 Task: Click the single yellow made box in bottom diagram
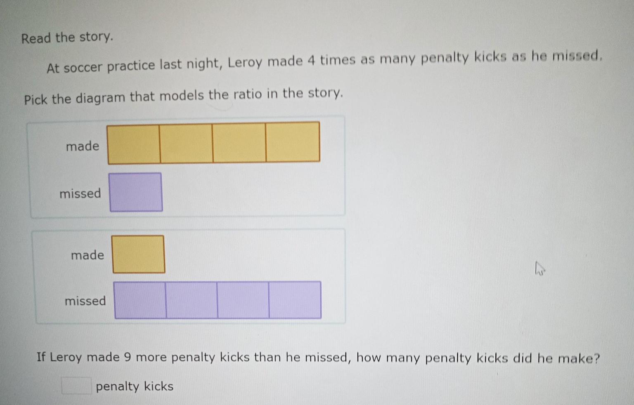(139, 254)
